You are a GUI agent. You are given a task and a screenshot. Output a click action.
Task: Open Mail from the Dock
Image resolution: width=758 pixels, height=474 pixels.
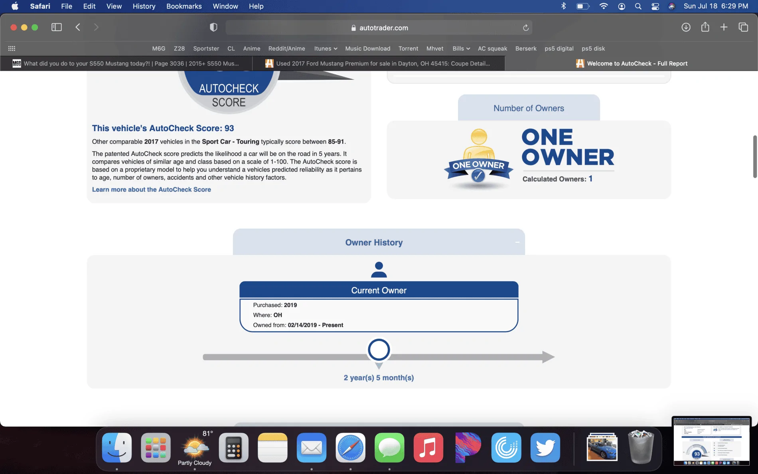312,447
